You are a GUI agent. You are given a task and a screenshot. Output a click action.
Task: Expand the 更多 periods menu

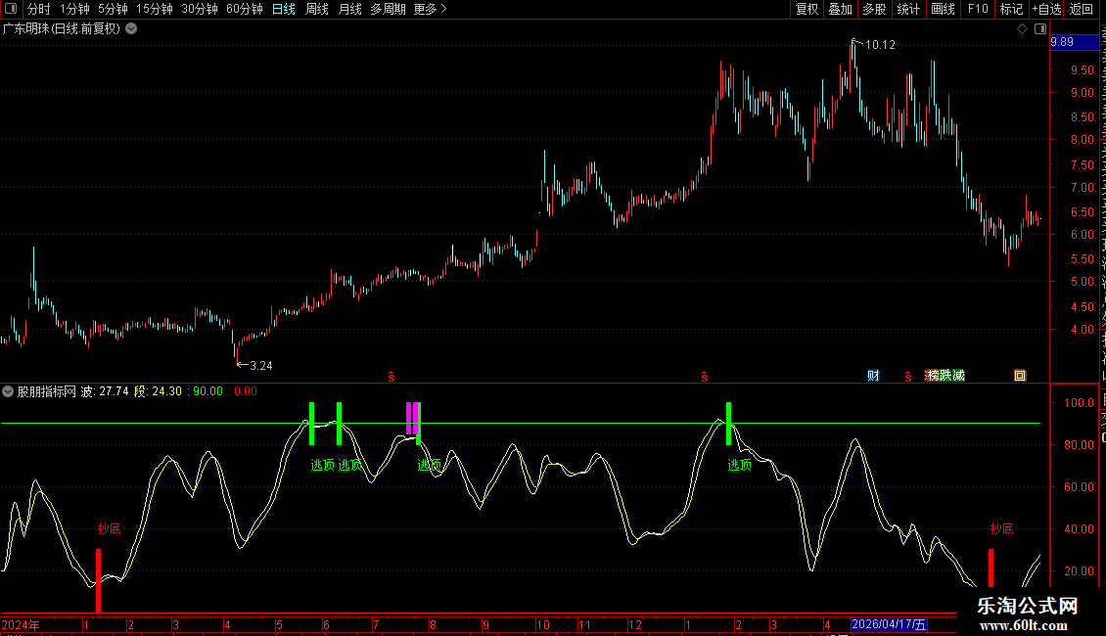click(x=430, y=9)
